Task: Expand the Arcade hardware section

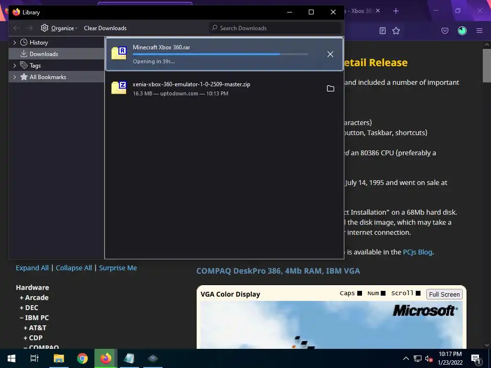Action: (34, 298)
